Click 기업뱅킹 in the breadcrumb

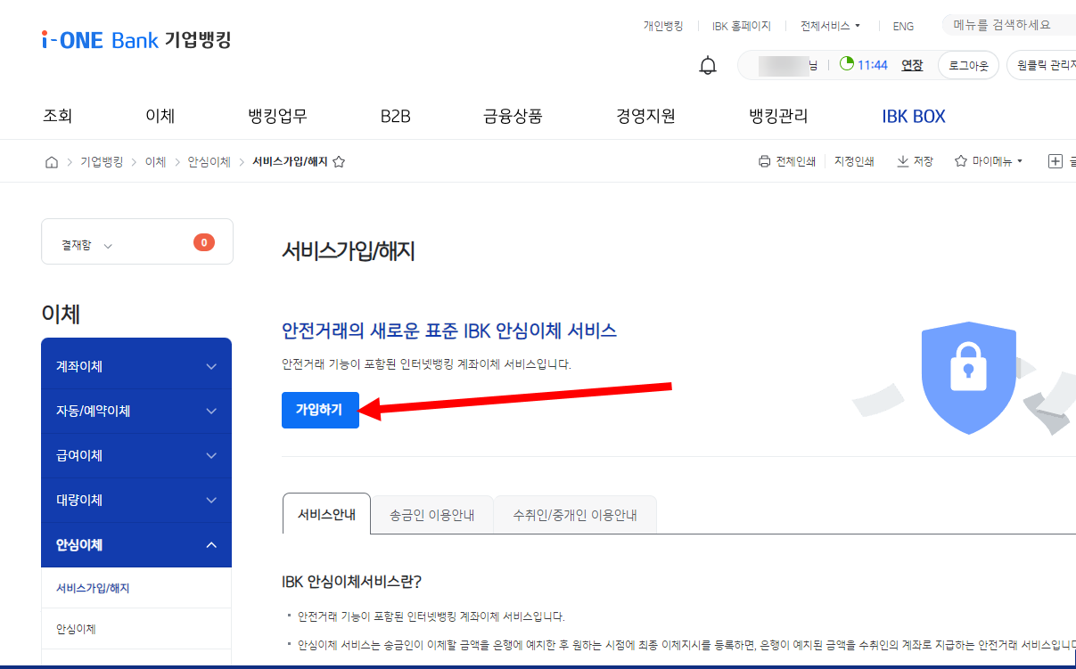point(102,161)
